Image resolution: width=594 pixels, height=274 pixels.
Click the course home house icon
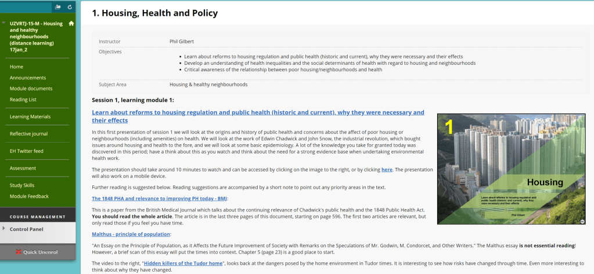(71, 24)
